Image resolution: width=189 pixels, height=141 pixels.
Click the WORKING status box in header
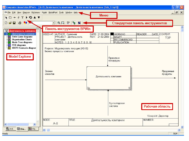pyautogui.click(x=112, y=34)
